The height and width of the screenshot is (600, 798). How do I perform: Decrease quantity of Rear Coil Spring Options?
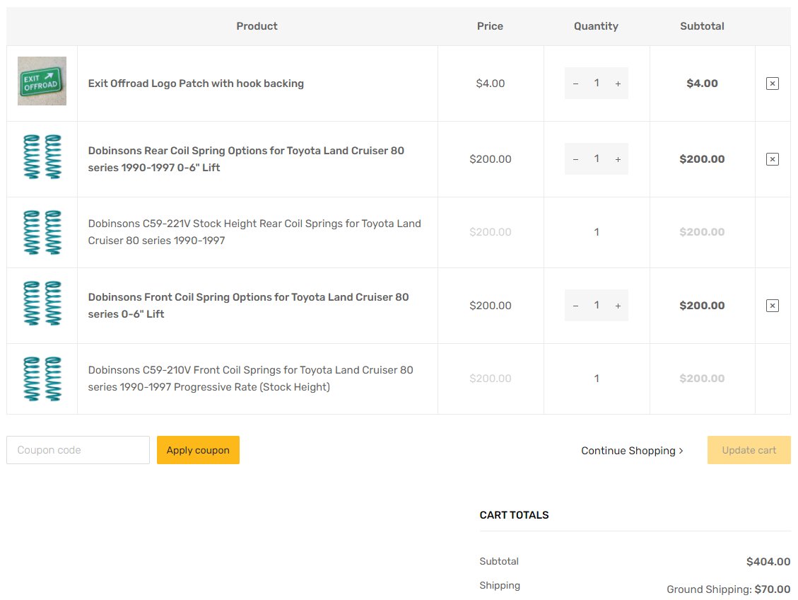point(575,159)
